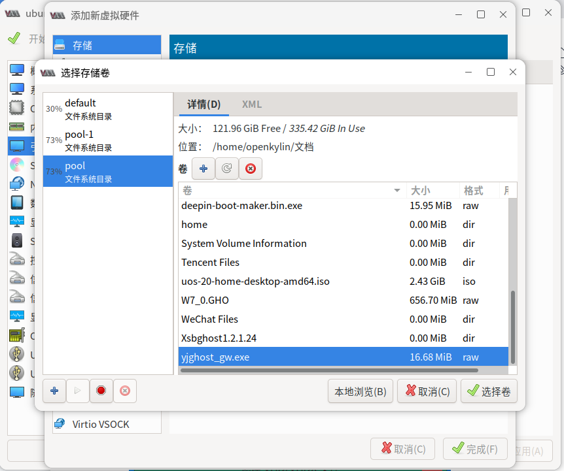Click the 完成(F) finish button

pos(475,449)
